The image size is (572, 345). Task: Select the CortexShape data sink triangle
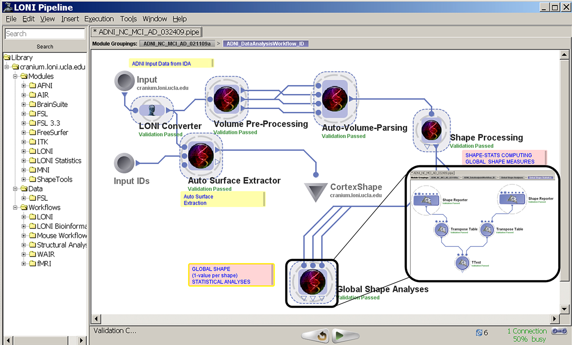(316, 192)
